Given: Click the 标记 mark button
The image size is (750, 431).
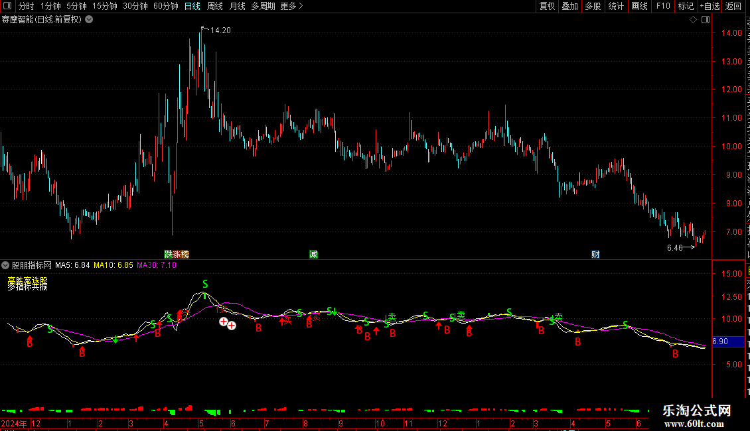Looking at the screenshot, I should [686, 6].
